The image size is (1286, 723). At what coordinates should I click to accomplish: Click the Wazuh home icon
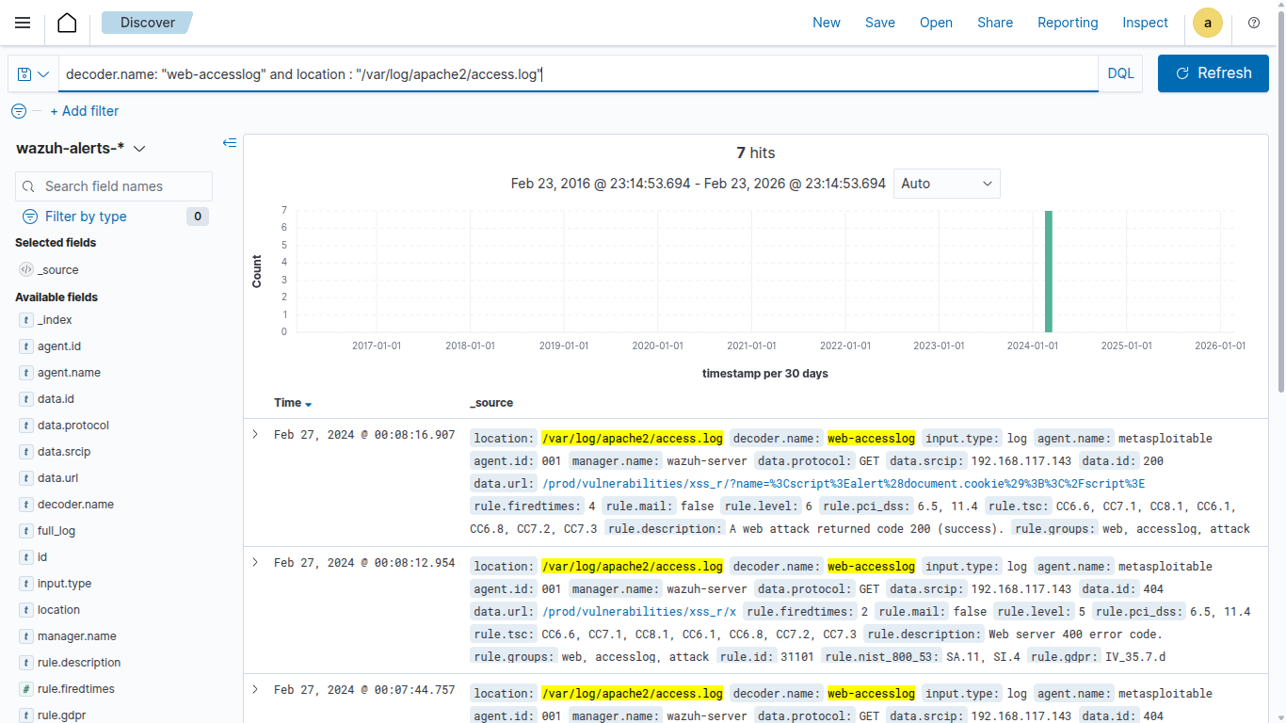67,23
